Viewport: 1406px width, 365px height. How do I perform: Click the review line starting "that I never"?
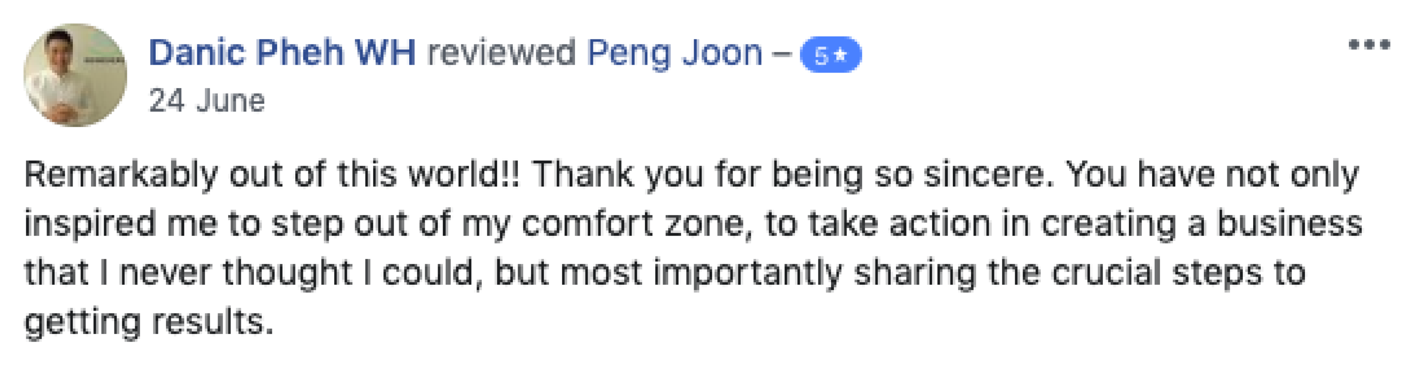point(665,273)
